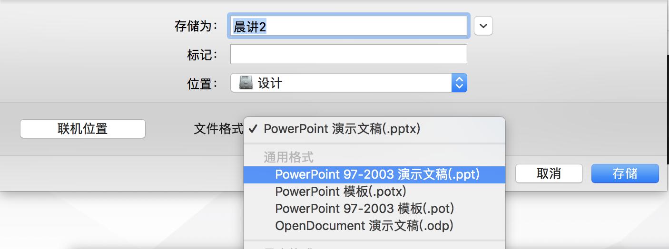
Task: Edit the 存储为 filename field
Action: tap(349, 26)
